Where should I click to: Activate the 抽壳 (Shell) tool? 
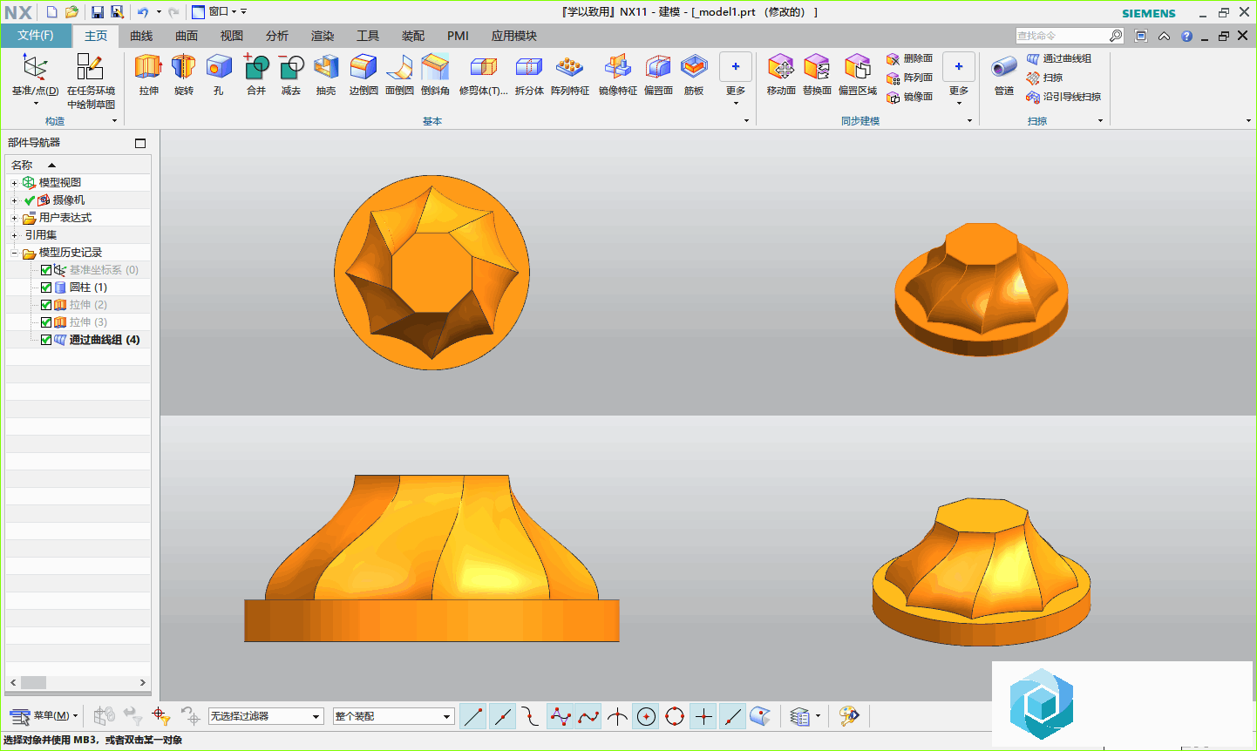(x=326, y=74)
